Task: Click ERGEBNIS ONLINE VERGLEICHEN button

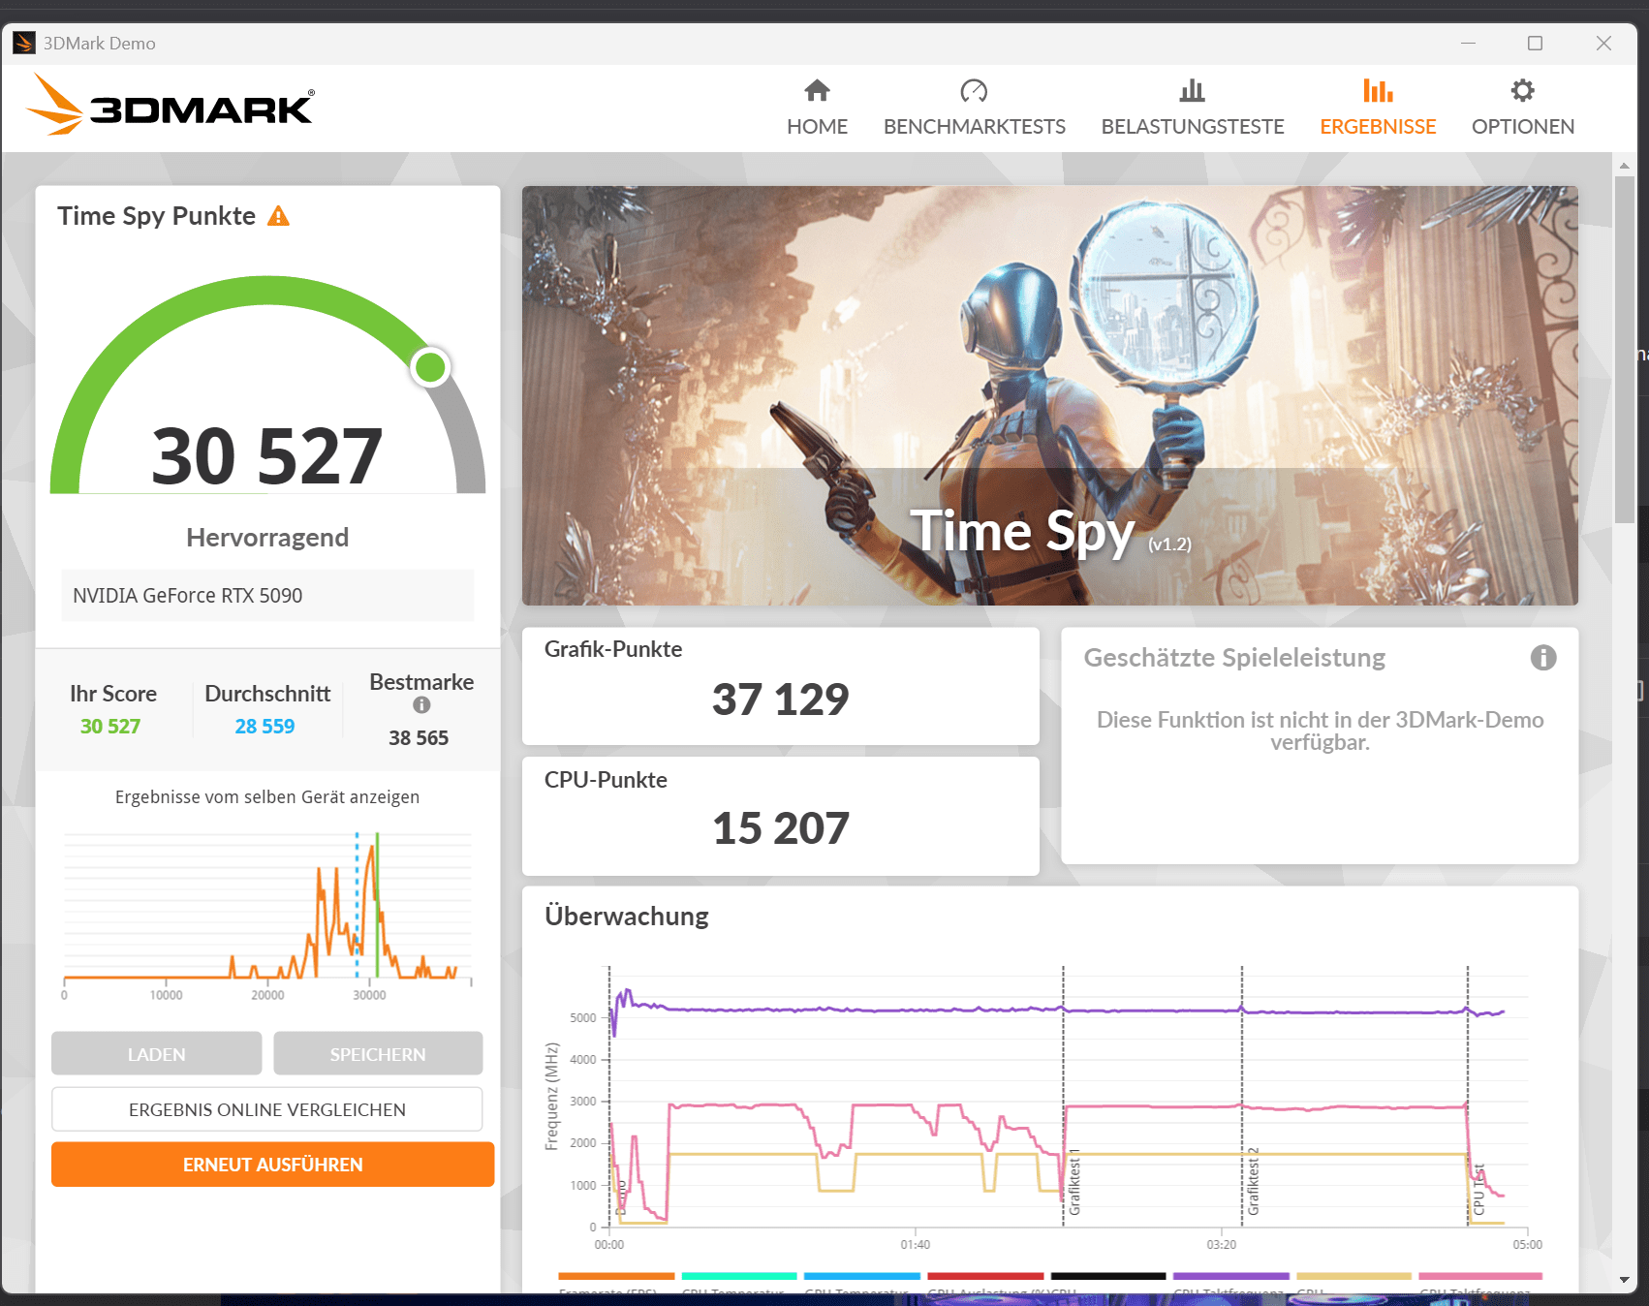Action: 266,1109
